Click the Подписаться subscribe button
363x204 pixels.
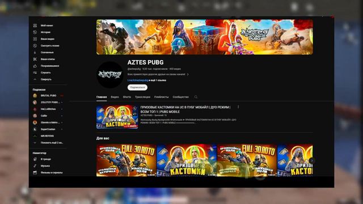tap(137, 87)
